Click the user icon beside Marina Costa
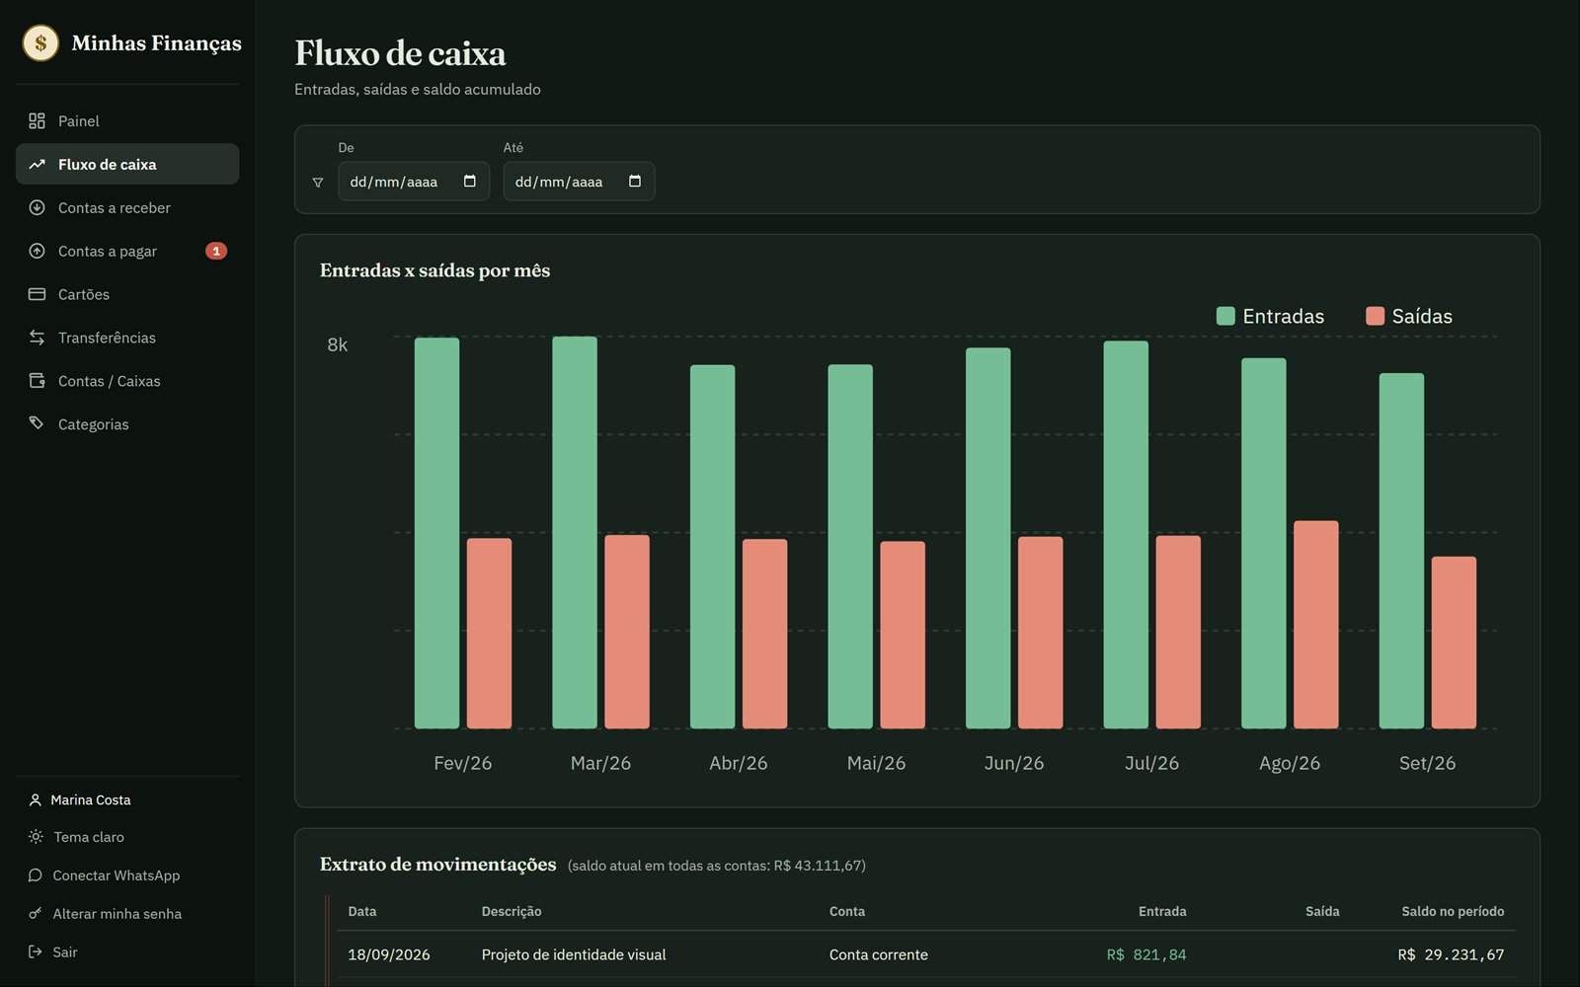Image resolution: width=1580 pixels, height=987 pixels. 36,799
